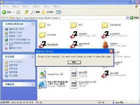This screenshot has width=140, height=105.
Task: Open the Search toolbar button
Action: pyautogui.click(x=35, y=12)
